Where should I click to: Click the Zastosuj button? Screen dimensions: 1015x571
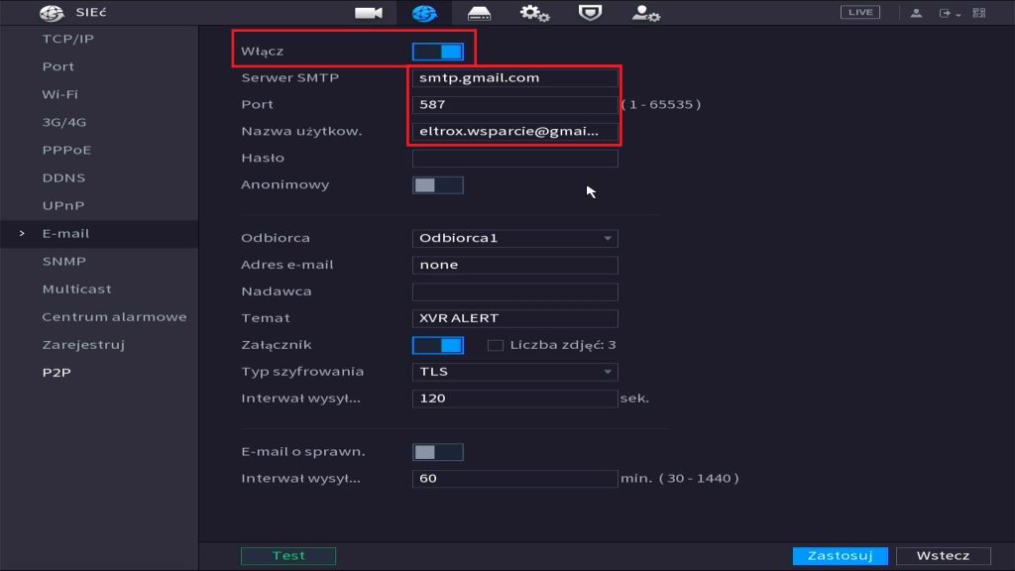pyautogui.click(x=840, y=556)
